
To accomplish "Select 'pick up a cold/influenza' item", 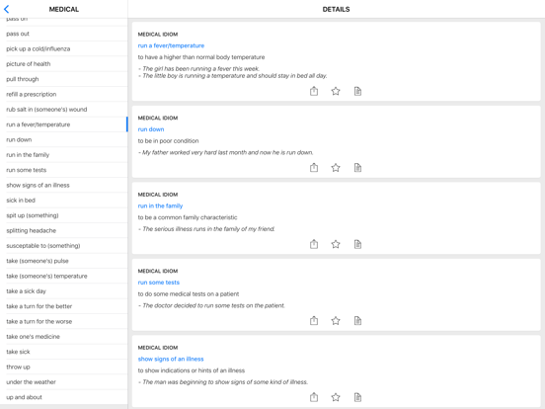I will click(x=64, y=48).
